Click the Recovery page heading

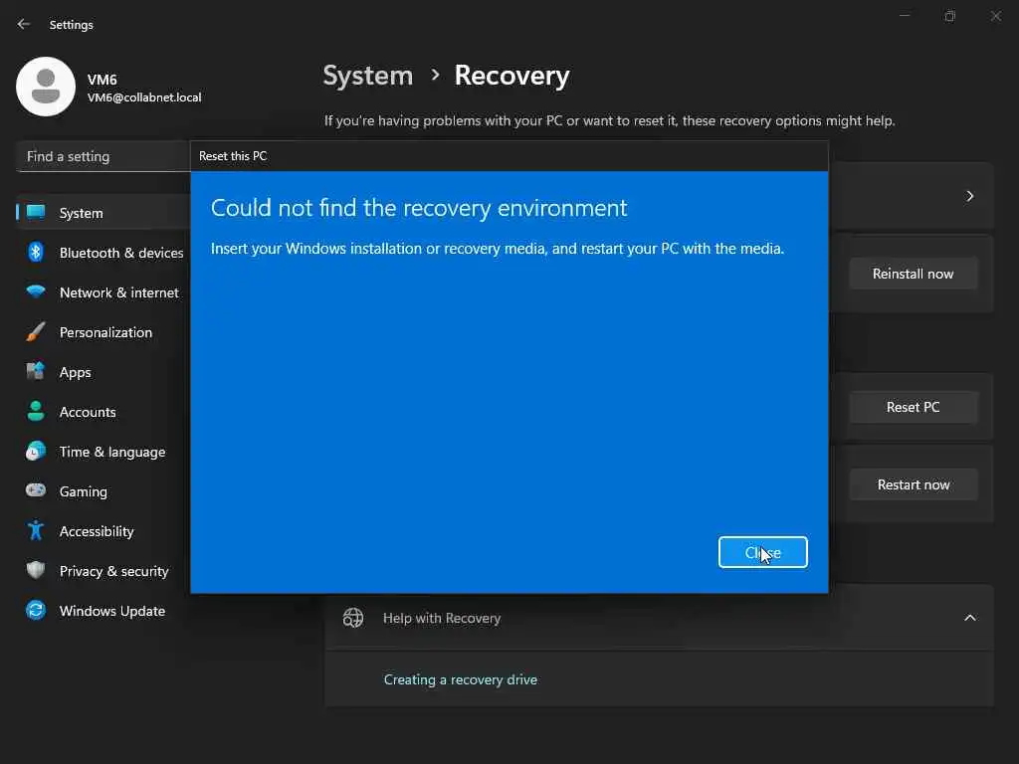(x=512, y=76)
